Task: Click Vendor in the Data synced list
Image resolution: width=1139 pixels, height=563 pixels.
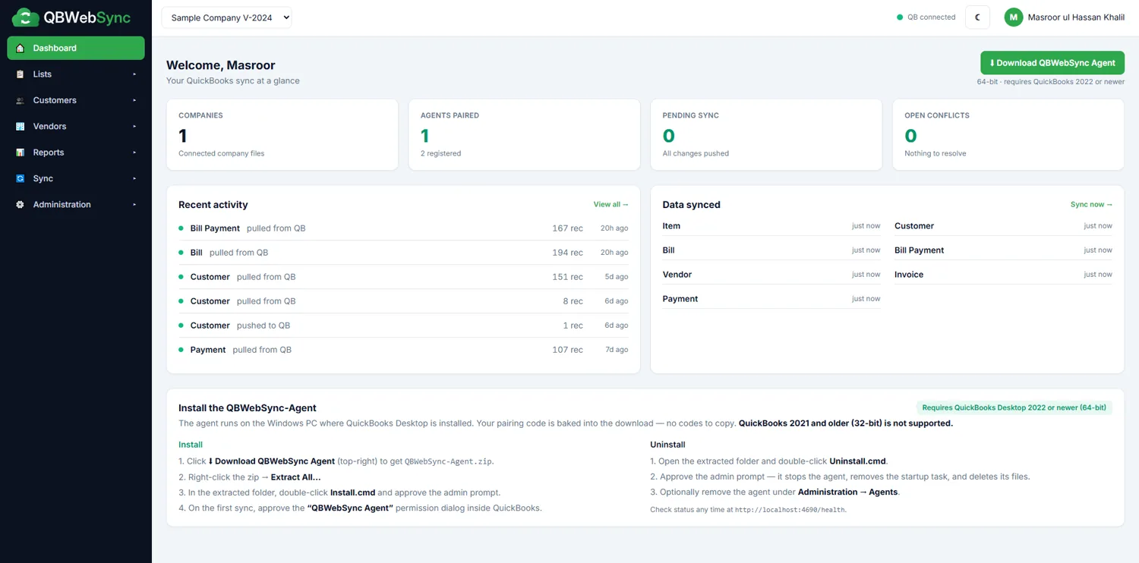Action: [x=677, y=275]
